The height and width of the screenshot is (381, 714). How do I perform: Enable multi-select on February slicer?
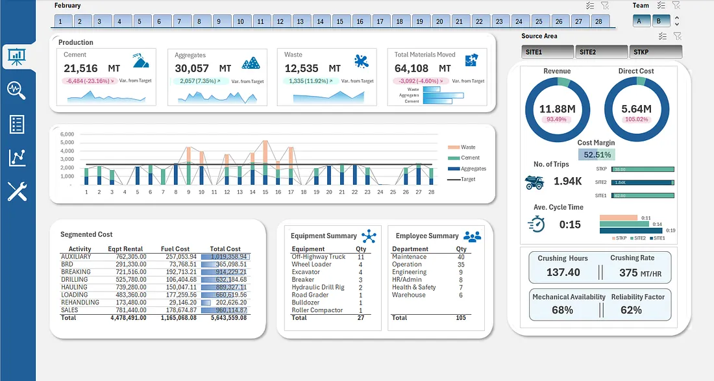[590, 5]
